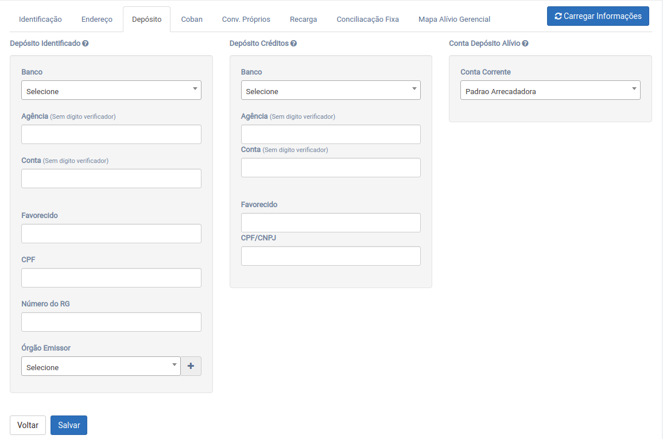Click plus icon next to Órgão Emissor
Viewport: 663px width, 439px height.
pyautogui.click(x=191, y=366)
